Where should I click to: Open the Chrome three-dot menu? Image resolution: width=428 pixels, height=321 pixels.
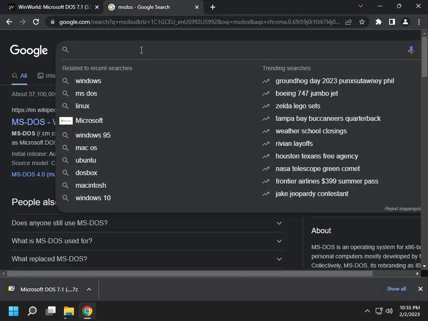pos(419,22)
